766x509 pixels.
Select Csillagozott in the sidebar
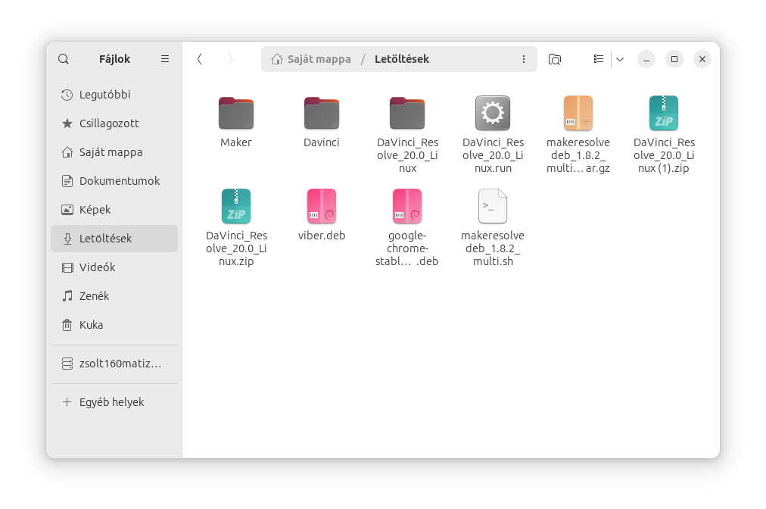click(x=109, y=123)
